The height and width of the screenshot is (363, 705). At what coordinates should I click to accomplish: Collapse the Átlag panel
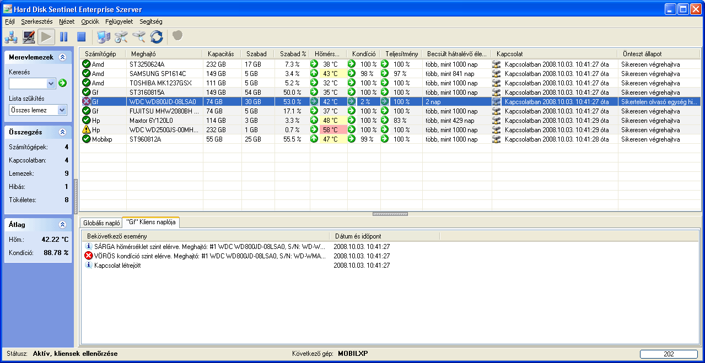tap(62, 225)
